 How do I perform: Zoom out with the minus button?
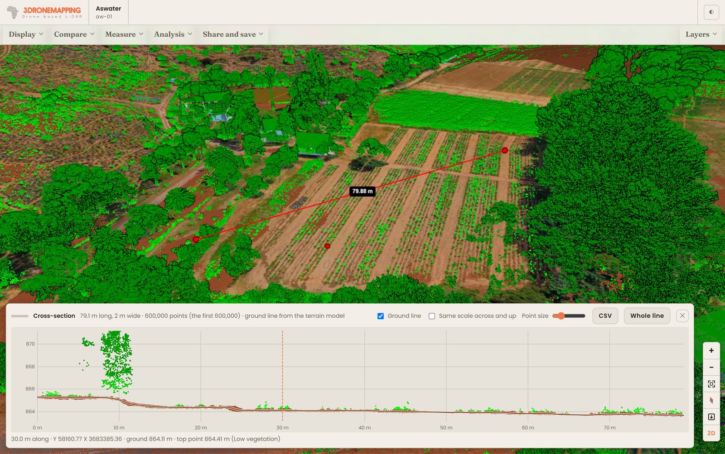tap(711, 367)
